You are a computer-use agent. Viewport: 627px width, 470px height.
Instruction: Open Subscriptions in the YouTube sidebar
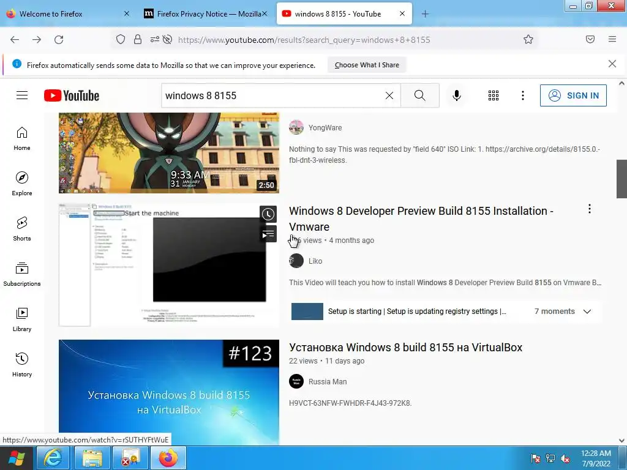[x=22, y=274]
